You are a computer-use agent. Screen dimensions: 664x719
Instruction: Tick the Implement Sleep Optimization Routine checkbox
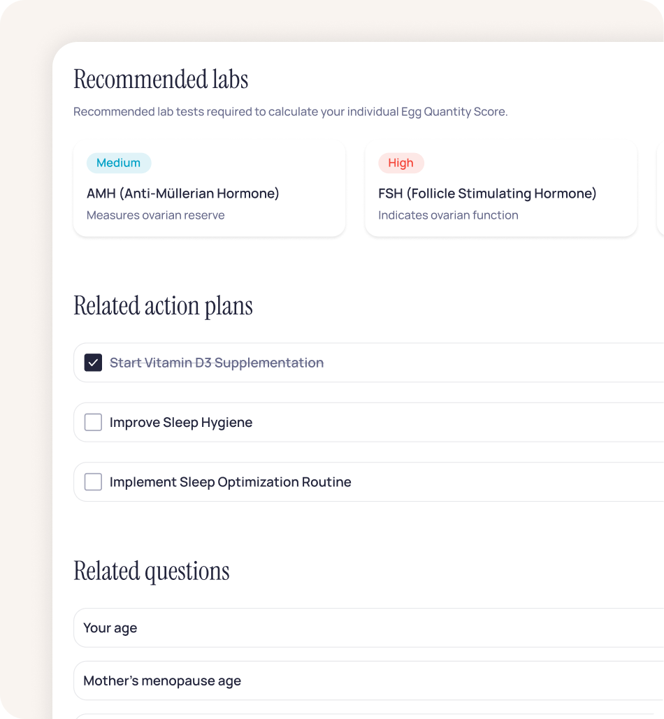click(x=93, y=482)
